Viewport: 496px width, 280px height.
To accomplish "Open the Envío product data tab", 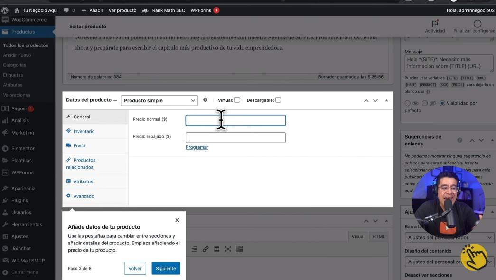I will click(95, 146).
